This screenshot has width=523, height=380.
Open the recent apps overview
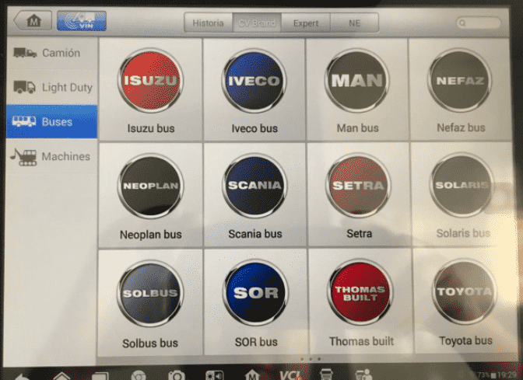coord(100,376)
